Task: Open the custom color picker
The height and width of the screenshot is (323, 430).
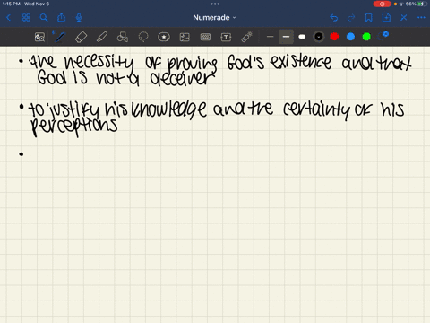Action: (x=383, y=36)
